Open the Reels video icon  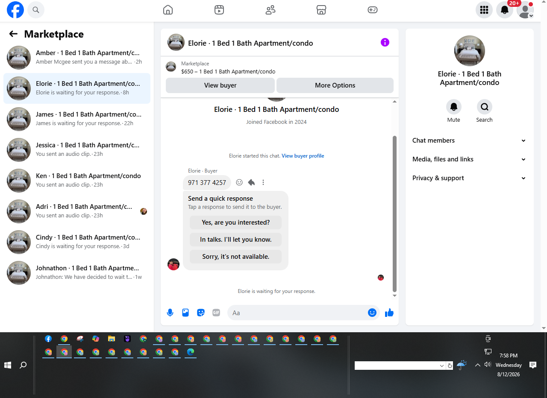pos(219,10)
